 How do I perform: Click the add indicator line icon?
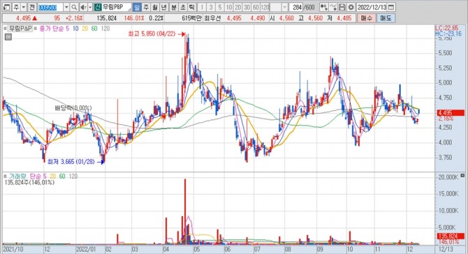point(333,7)
